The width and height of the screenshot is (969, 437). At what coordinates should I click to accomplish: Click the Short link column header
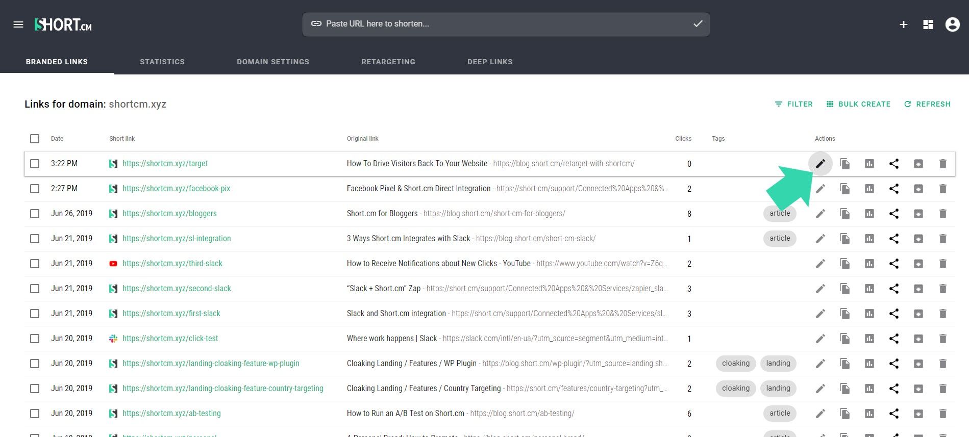[122, 139]
